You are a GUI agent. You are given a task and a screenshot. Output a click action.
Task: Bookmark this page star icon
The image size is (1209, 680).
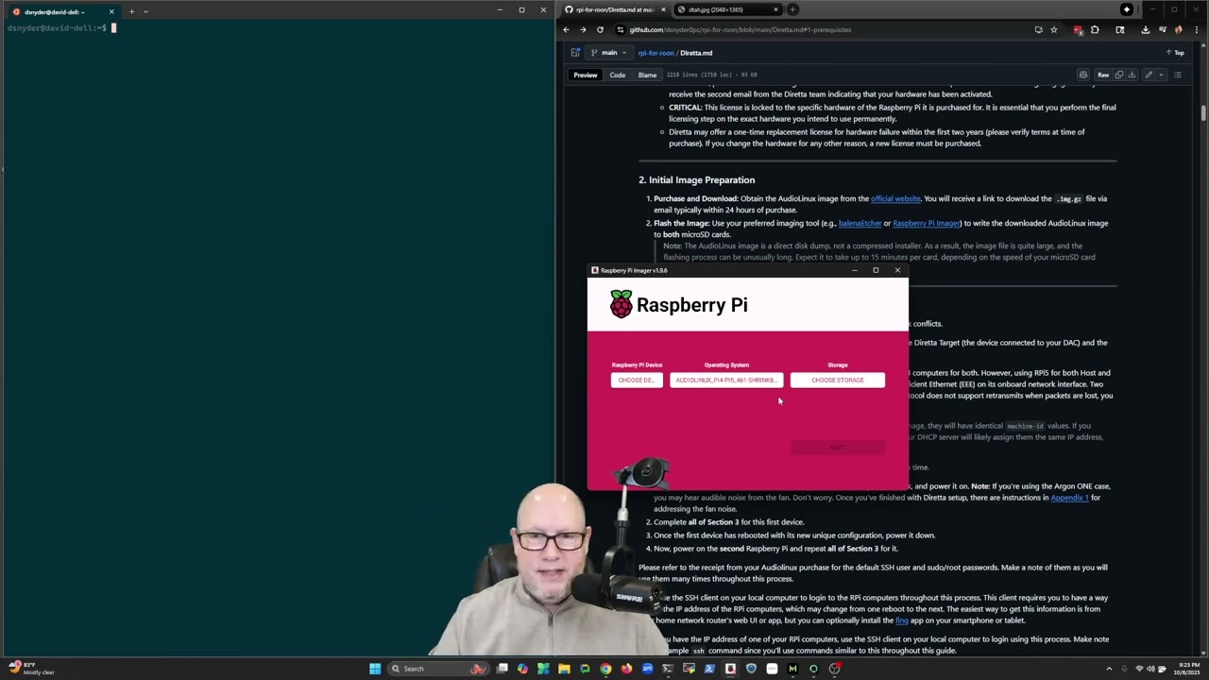point(1054,29)
